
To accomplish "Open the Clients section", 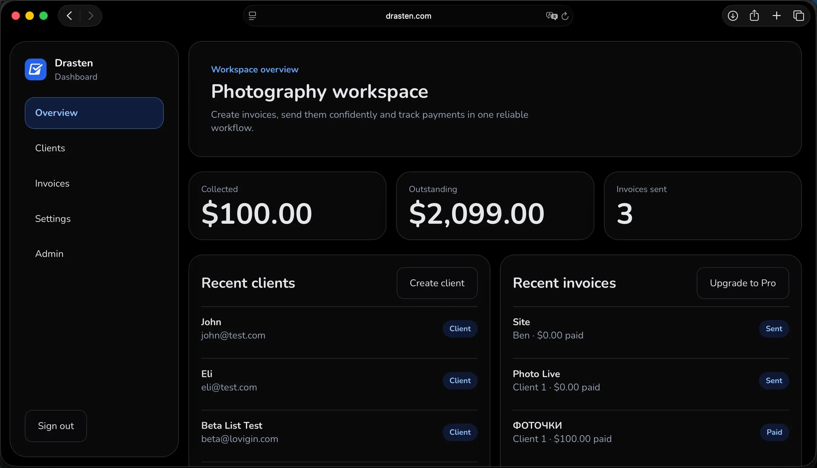I will 94,148.
